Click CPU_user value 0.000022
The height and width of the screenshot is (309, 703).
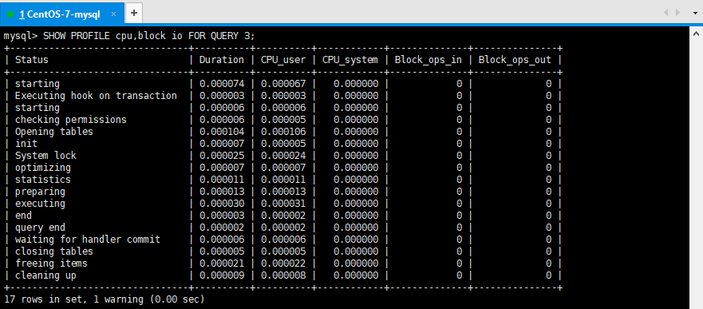[283, 263]
